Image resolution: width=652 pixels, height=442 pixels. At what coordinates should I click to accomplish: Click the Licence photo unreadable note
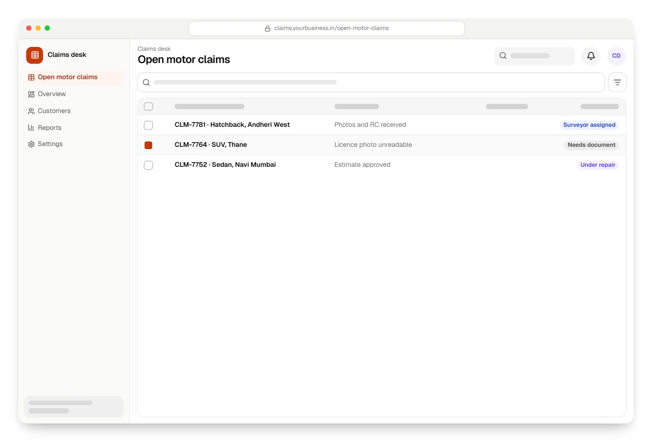(373, 145)
